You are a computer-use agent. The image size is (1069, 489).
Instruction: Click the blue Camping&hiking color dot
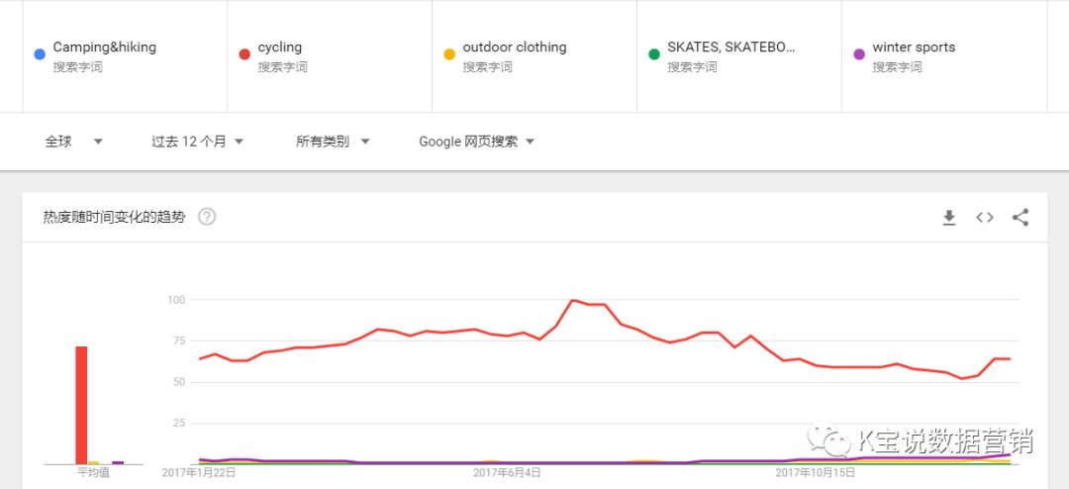tap(40, 54)
